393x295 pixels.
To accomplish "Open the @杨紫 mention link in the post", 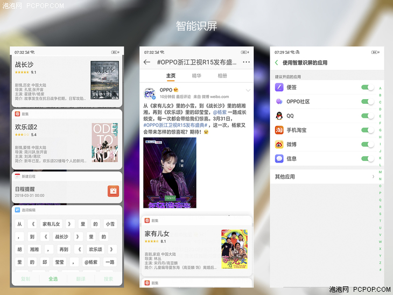I will coord(220,113).
